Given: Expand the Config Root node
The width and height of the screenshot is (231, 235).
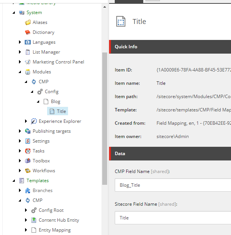Looking at the screenshot, I should pyautogui.click(x=26, y=210).
